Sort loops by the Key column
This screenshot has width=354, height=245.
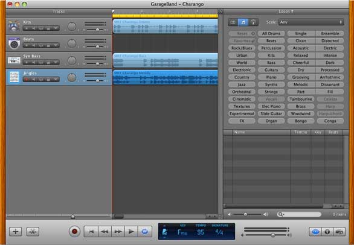[x=318, y=132]
